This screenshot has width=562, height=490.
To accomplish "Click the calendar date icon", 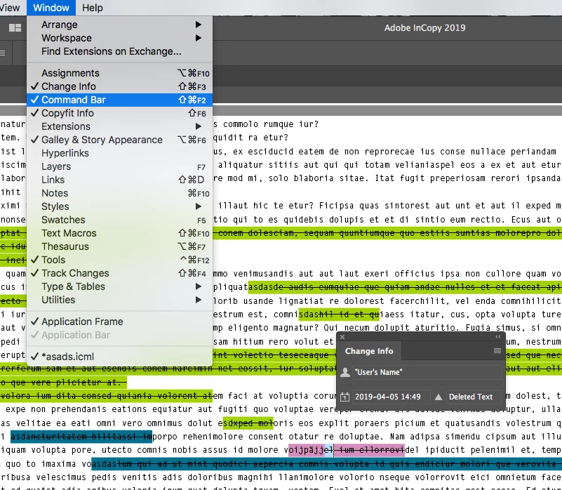I will coord(344,397).
